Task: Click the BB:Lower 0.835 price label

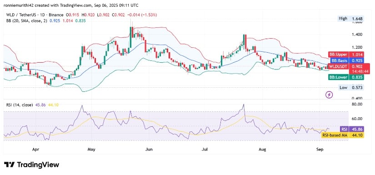Action: pyautogui.click(x=345, y=77)
